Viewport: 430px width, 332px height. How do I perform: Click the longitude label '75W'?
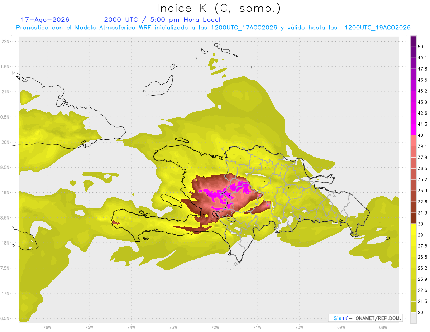tap(89, 327)
